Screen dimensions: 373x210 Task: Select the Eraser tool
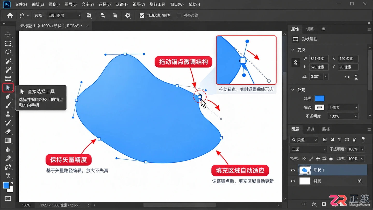coord(8,132)
